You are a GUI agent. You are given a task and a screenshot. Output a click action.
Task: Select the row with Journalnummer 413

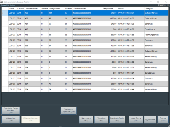(x=85, y=34)
